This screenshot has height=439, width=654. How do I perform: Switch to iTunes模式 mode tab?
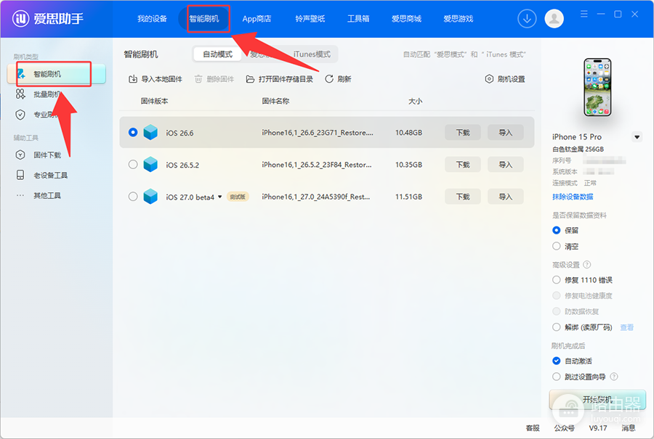tap(312, 54)
